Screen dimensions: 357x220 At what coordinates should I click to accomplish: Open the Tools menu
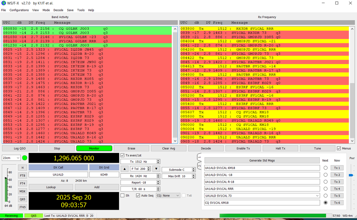pos(81,10)
